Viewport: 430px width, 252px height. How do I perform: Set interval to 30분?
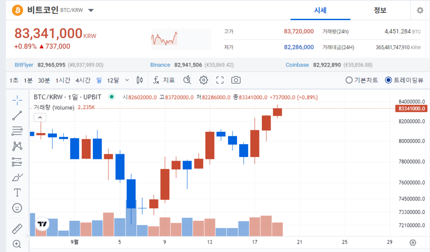44,80
